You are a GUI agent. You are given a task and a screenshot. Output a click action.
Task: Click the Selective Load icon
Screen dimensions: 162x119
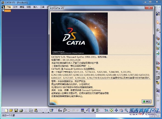[158, 78]
